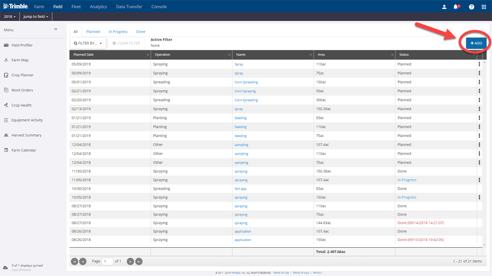Open the notifications bell icon
The image size is (492, 276).
[455, 7]
